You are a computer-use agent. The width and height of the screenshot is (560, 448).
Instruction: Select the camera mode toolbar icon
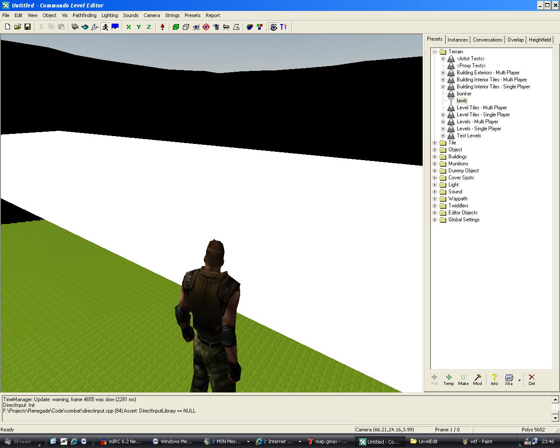pyautogui.click(x=75, y=27)
